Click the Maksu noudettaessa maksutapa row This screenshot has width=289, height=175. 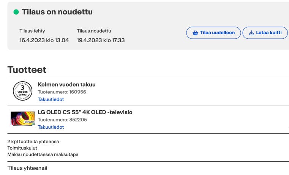[43, 155]
